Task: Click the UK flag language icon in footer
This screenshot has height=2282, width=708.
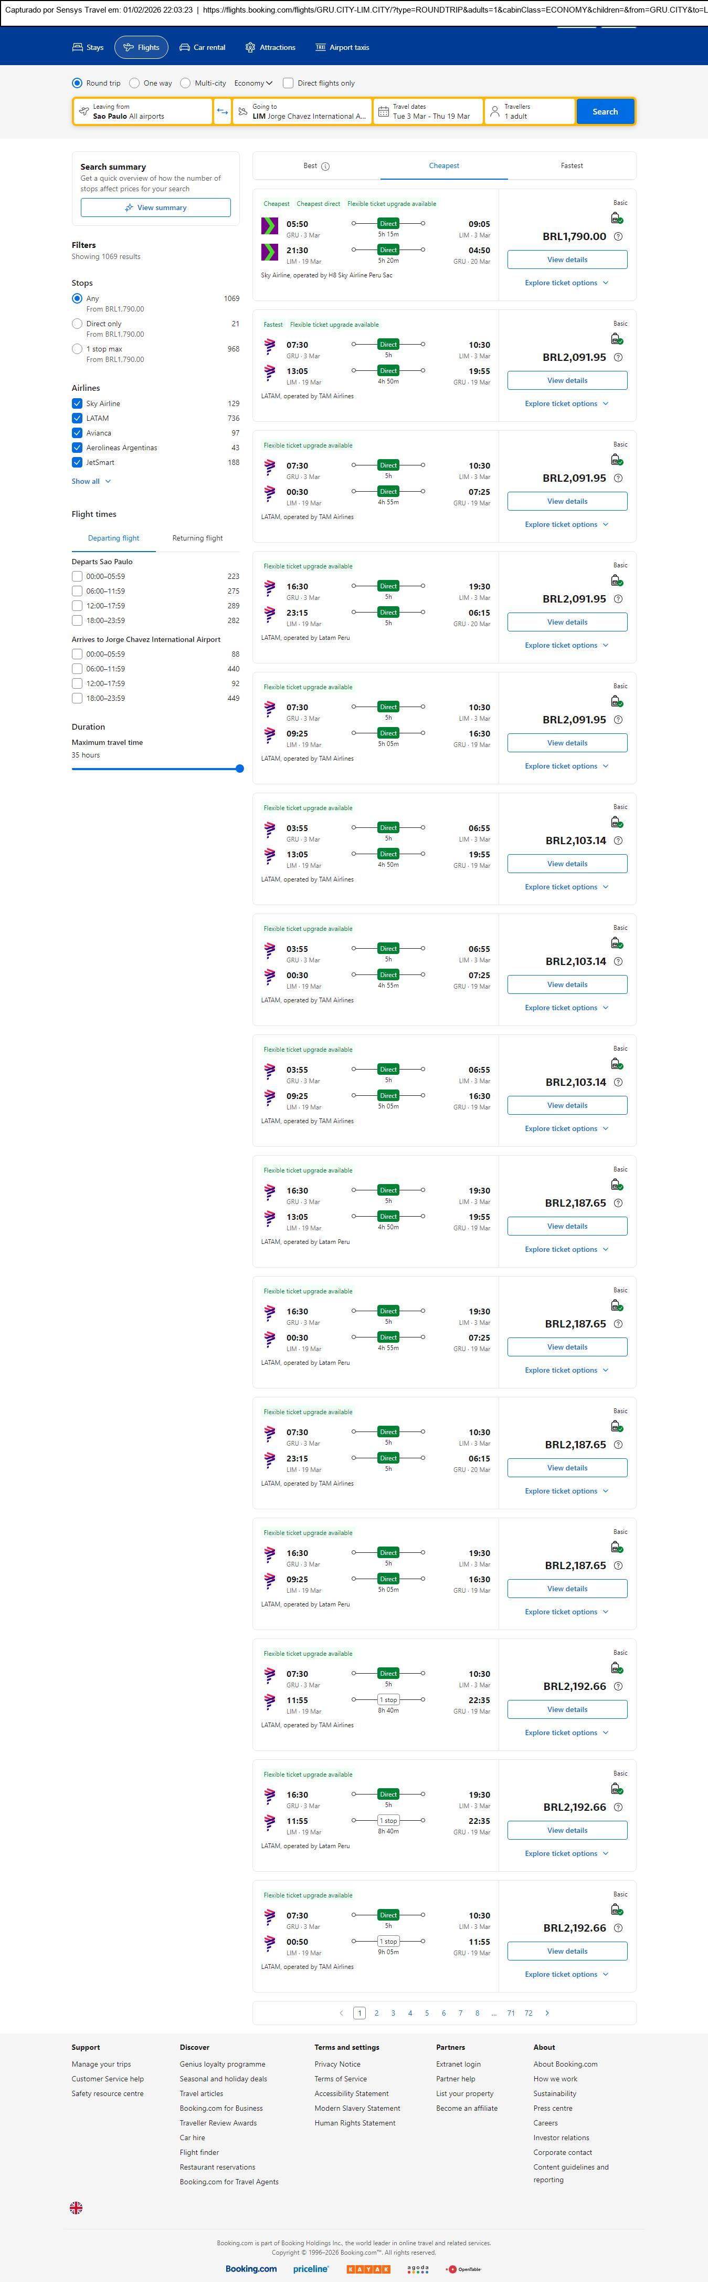Action: [x=76, y=2207]
